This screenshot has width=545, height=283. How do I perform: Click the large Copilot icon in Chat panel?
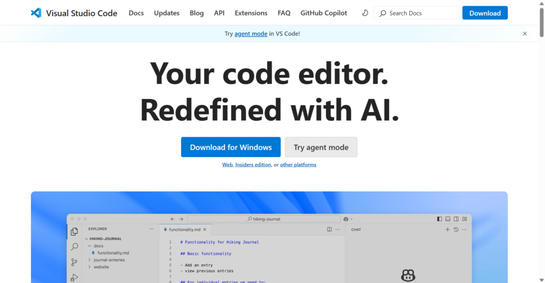coord(408,276)
